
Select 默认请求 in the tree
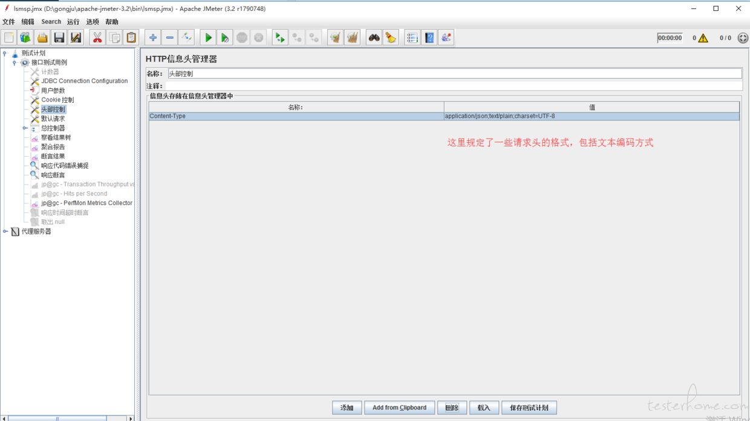[x=53, y=119]
